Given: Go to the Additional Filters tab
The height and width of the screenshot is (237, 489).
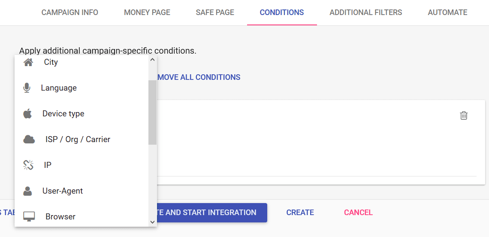Looking at the screenshot, I should pos(366,12).
